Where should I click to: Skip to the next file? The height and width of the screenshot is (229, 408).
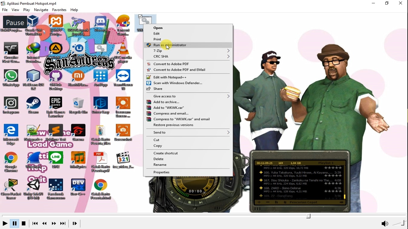click(63, 223)
